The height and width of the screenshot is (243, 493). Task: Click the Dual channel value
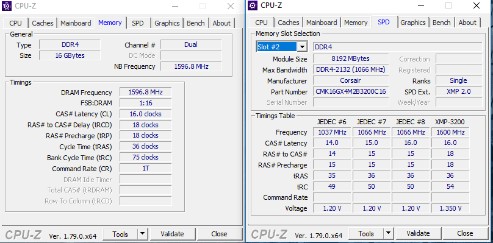[x=191, y=44]
